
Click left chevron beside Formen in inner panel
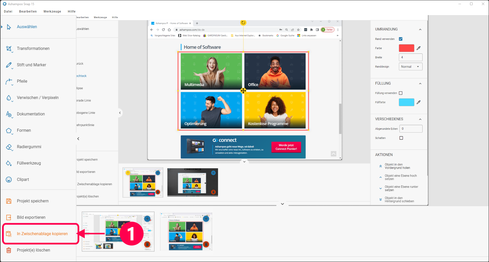pyautogui.click(x=78, y=139)
